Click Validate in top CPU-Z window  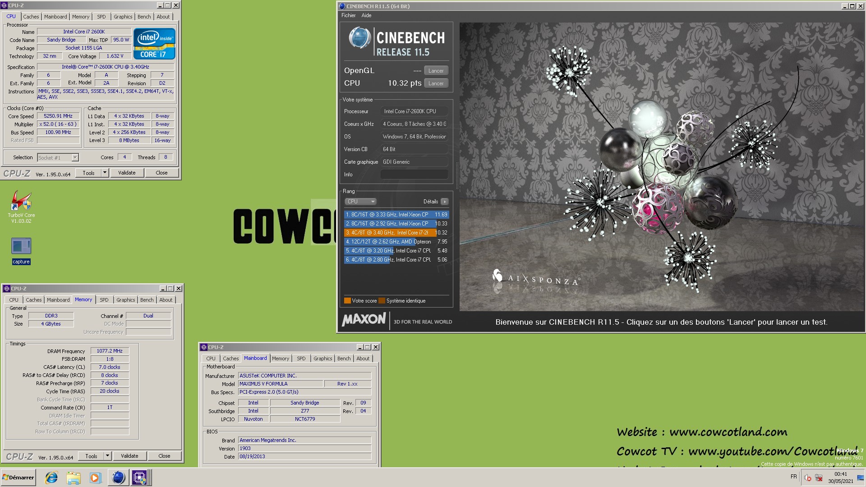[x=127, y=173]
